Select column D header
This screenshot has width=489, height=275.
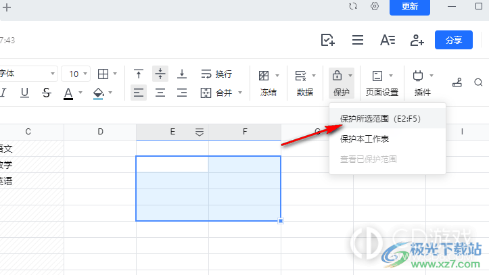point(100,132)
